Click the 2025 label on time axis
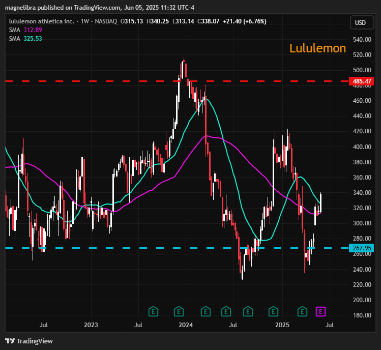This screenshot has width=381, height=350. (x=282, y=325)
